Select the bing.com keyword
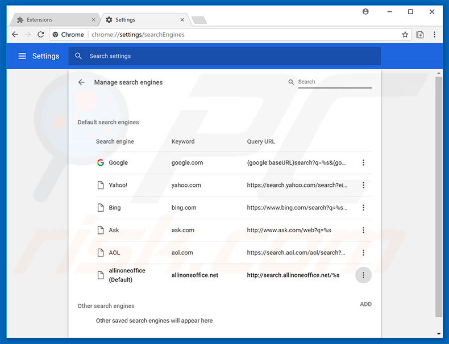 tap(184, 208)
